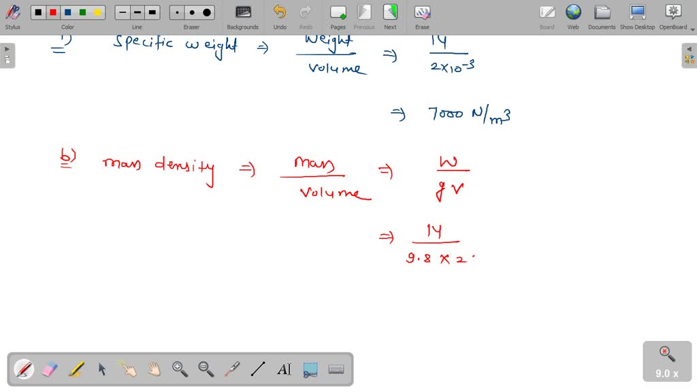Image resolution: width=697 pixels, height=392 pixels.
Task: Activate the Zoom in magnifier
Action: (x=180, y=370)
